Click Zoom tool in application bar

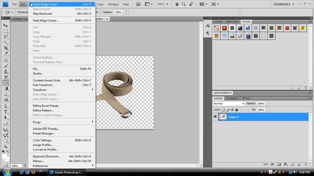[183, 4]
